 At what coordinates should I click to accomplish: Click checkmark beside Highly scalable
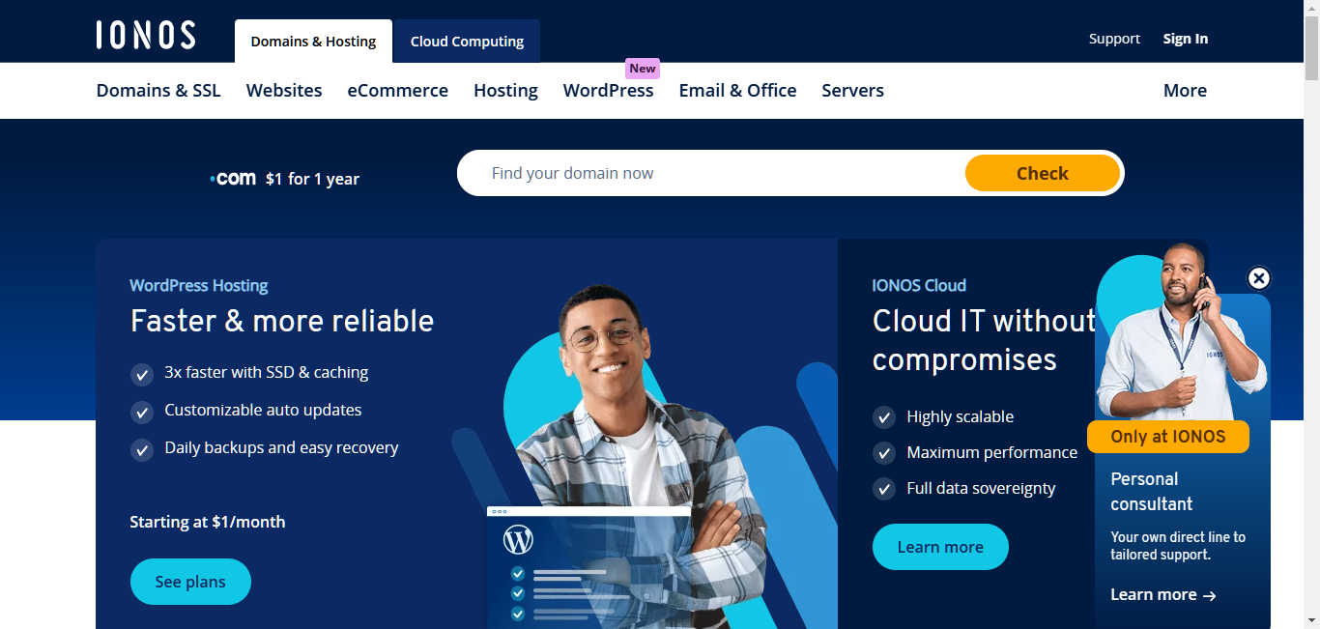884,417
